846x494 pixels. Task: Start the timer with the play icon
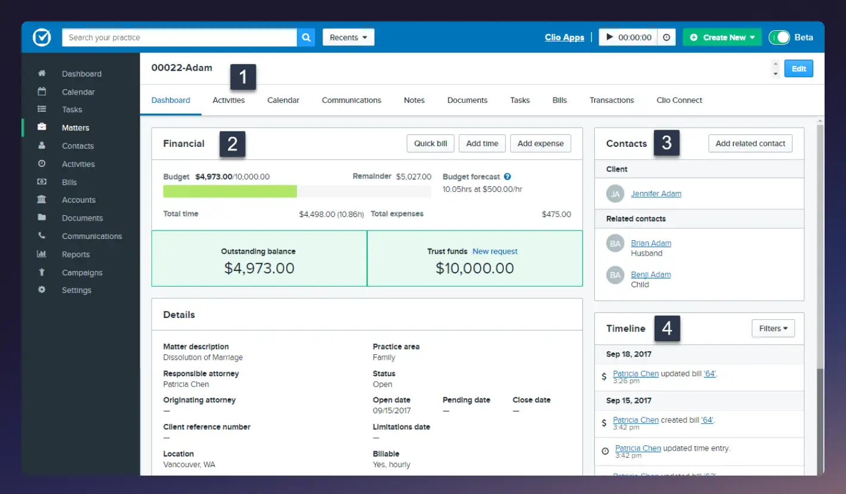[x=610, y=37]
